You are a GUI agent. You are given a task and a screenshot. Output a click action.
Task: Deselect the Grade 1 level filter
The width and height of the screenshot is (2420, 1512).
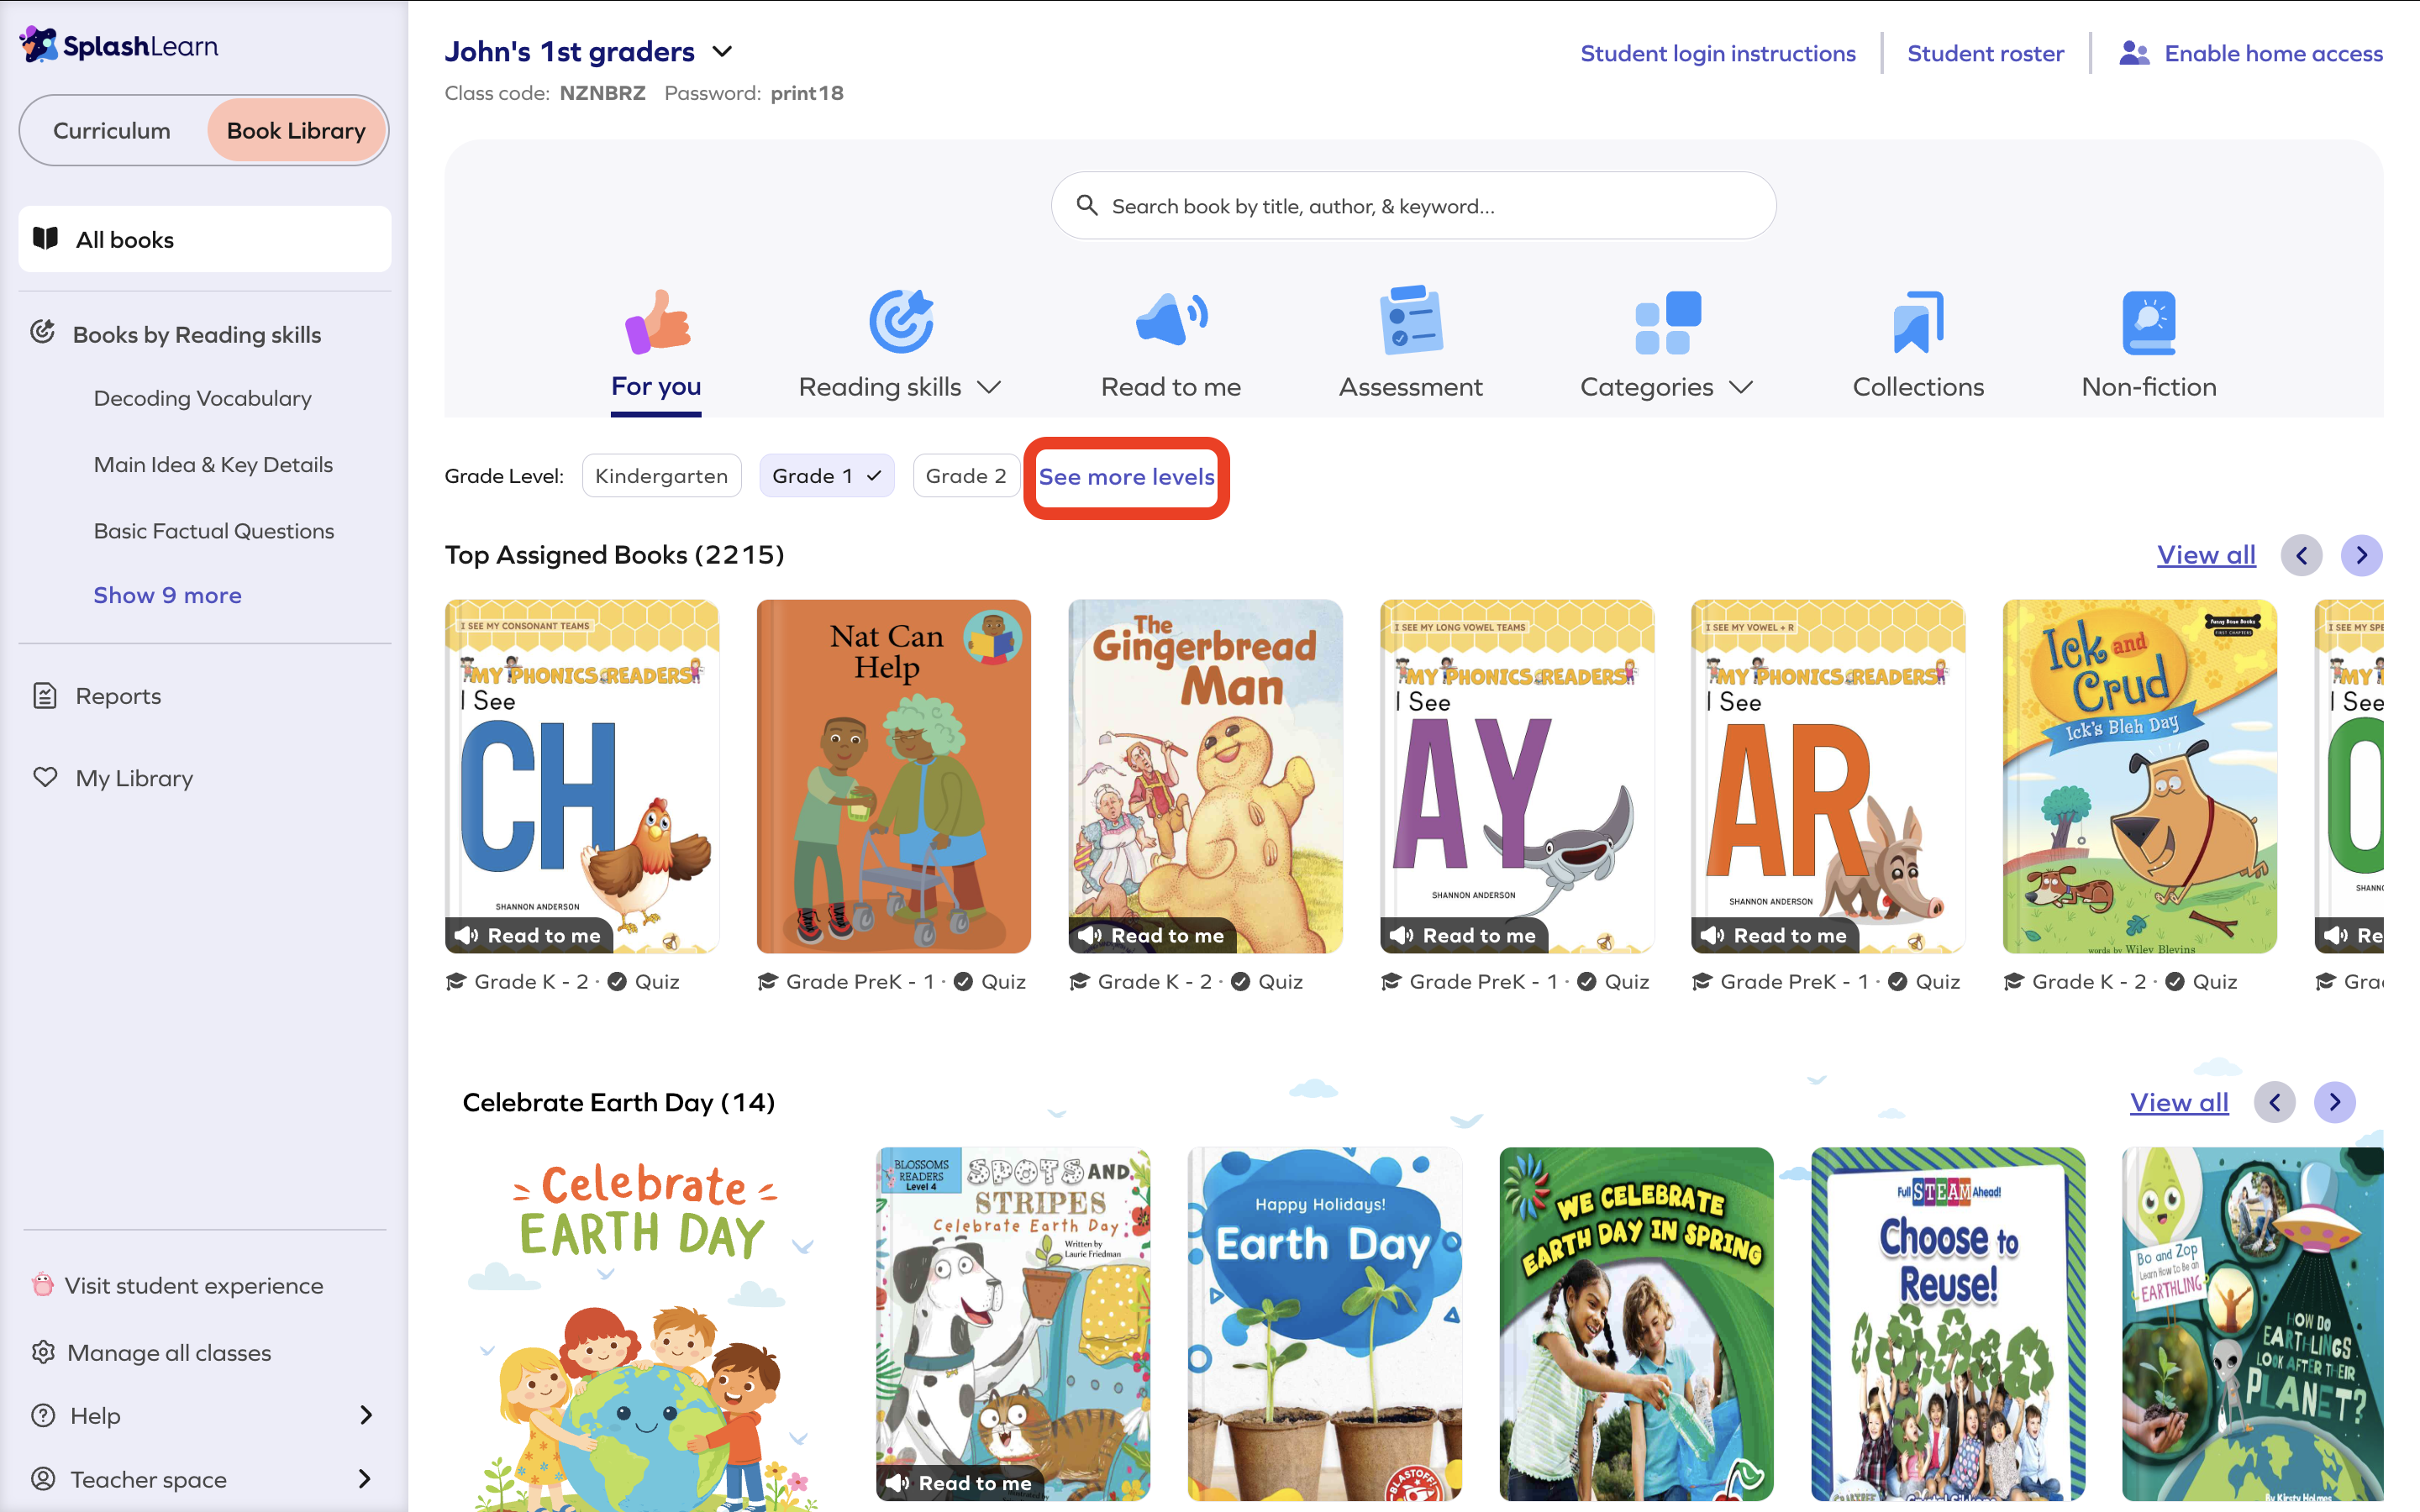826,476
